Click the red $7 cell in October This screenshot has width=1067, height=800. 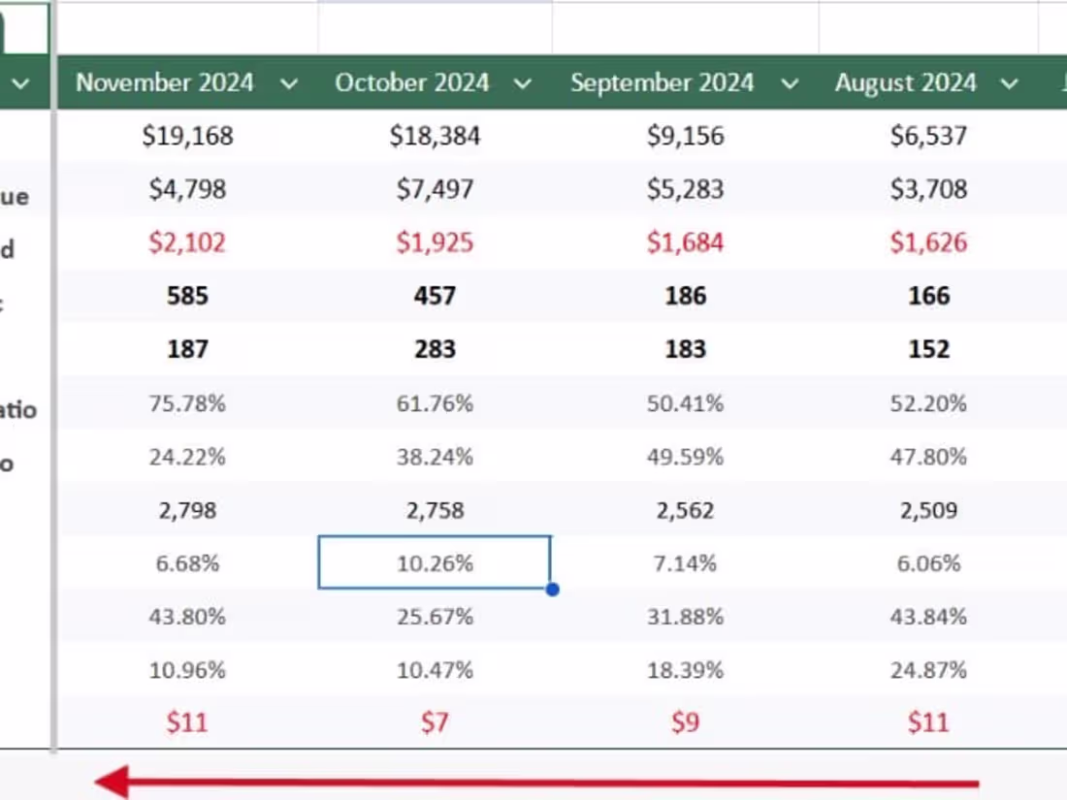tap(435, 722)
